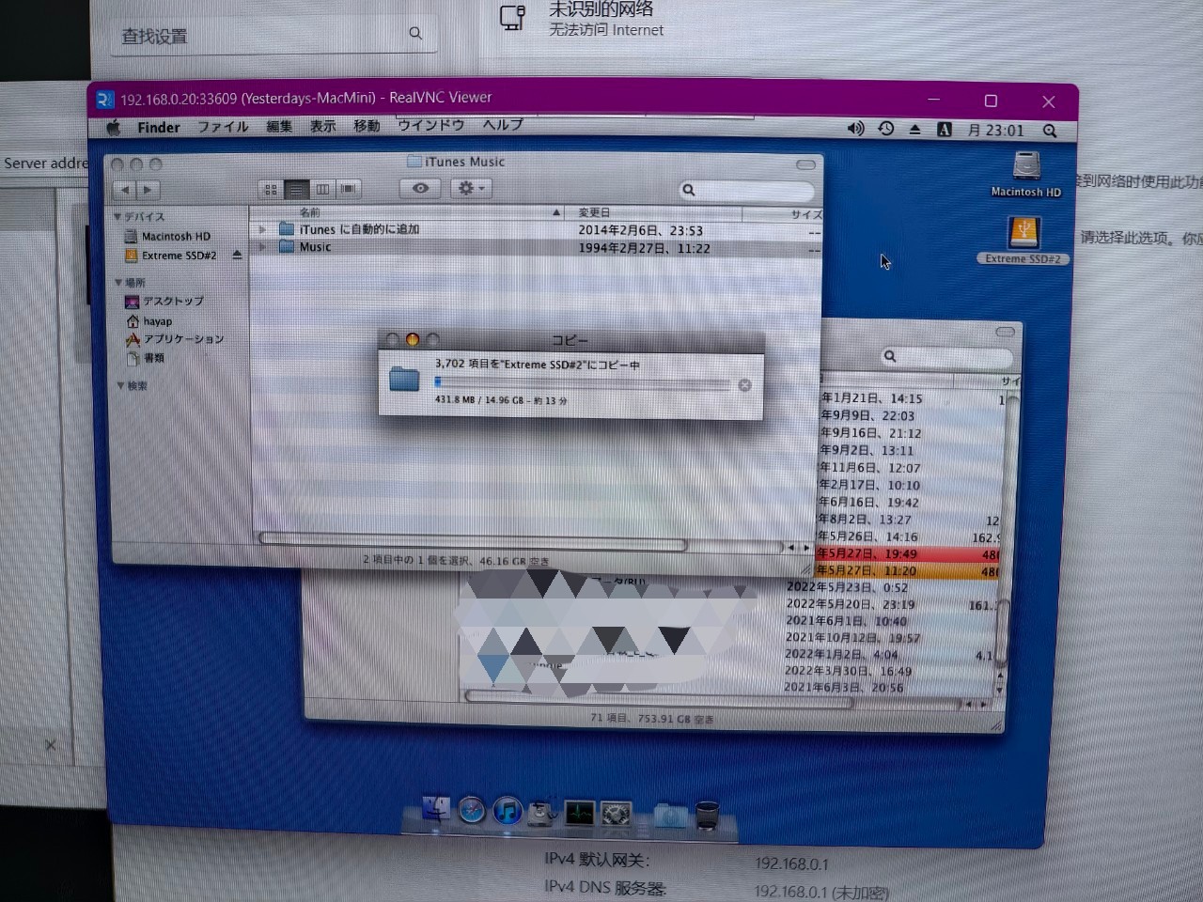Image resolution: width=1203 pixels, height=902 pixels.
Task: Eject Extreme SSD#2 from the sidebar
Action: click(237, 255)
